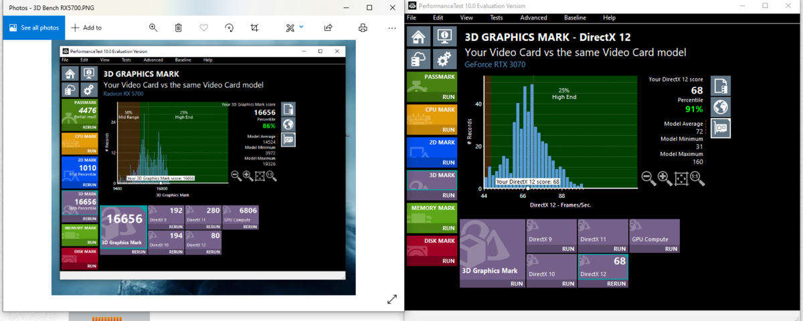
Task: Click the Model Maximum 160 value, right window
Action: point(697,161)
